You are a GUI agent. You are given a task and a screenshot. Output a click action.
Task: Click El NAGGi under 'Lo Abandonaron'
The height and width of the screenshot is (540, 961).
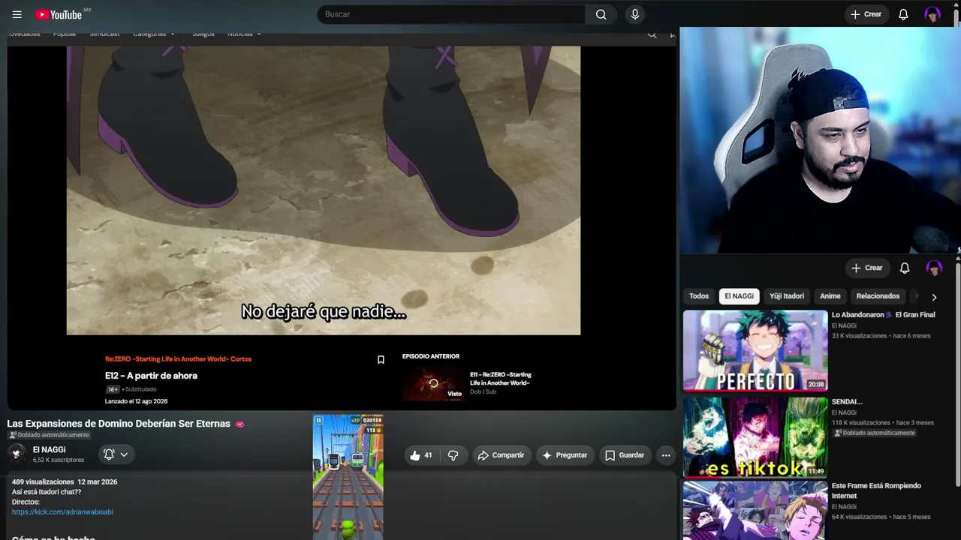click(844, 325)
